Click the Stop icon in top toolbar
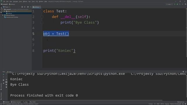Screen dimensions: 187x105 coord(182,4)
